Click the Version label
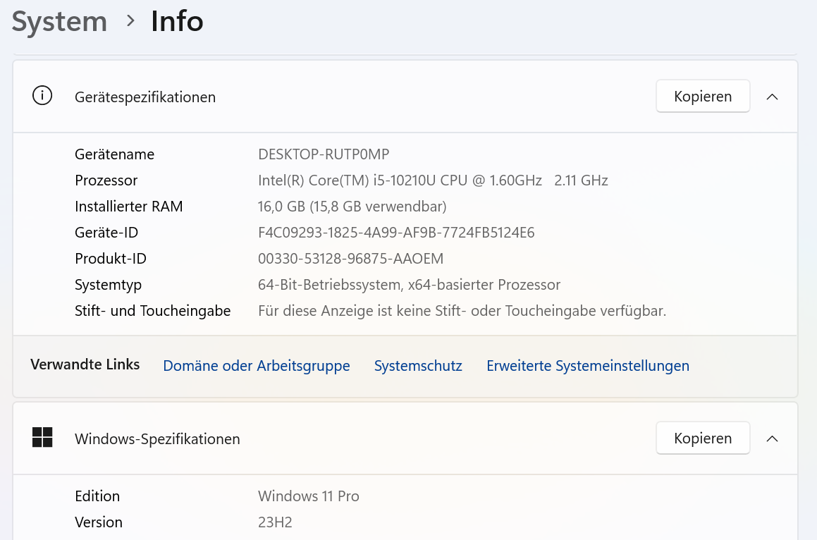 pyautogui.click(x=99, y=522)
